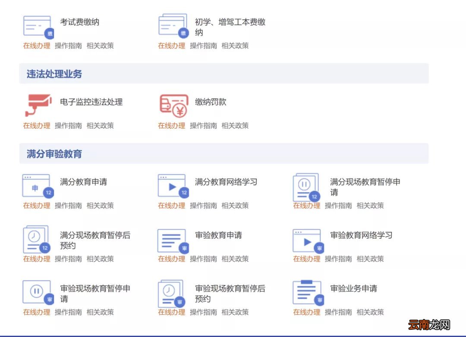Start 在线办理 for 满分现场教育暂停申请
466x337 pixels.
(x=307, y=206)
